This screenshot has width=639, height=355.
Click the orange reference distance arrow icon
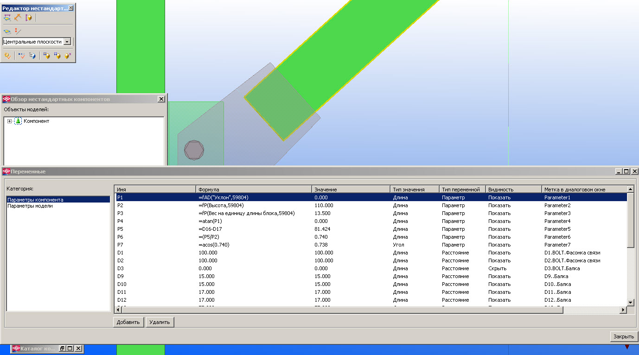[18, 18]
